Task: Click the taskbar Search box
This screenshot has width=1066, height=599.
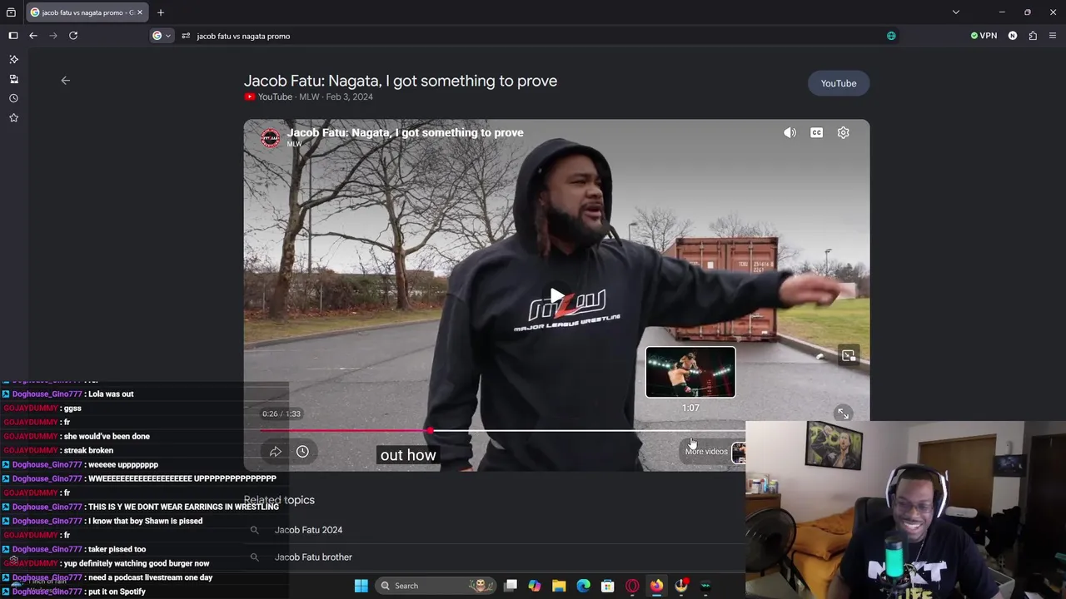Action: (x=434, y=586)
